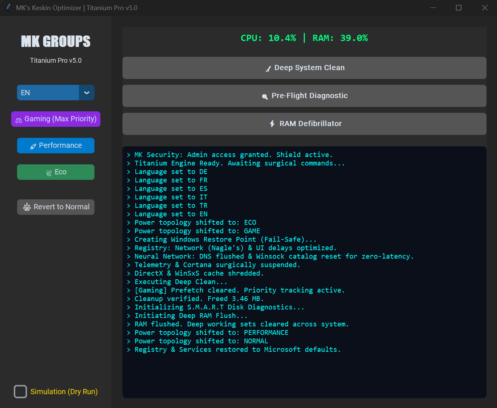Image resolution: width=497 pixels, height=408 pixels.
Task: Activate RAM Defibrillator
Action: [304, 124]
